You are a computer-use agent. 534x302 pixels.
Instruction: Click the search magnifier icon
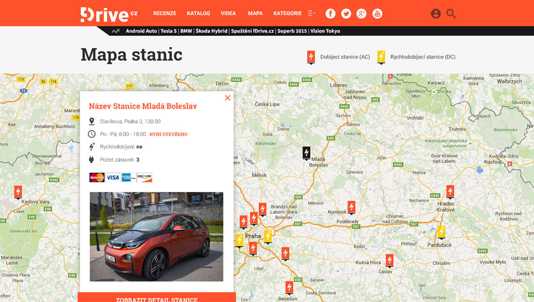tap(451, 14)
